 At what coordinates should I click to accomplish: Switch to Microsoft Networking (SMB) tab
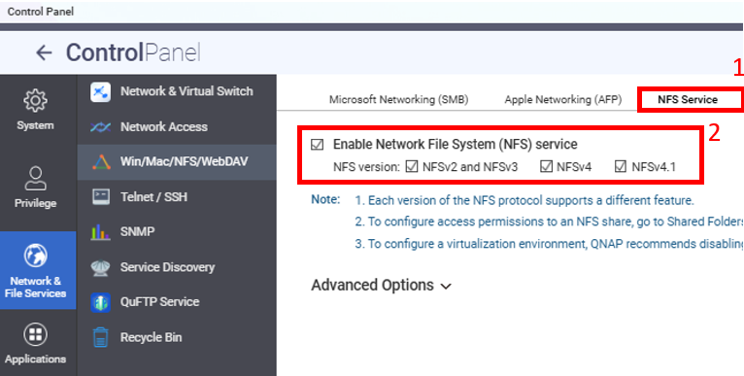[x=398, y=100]
